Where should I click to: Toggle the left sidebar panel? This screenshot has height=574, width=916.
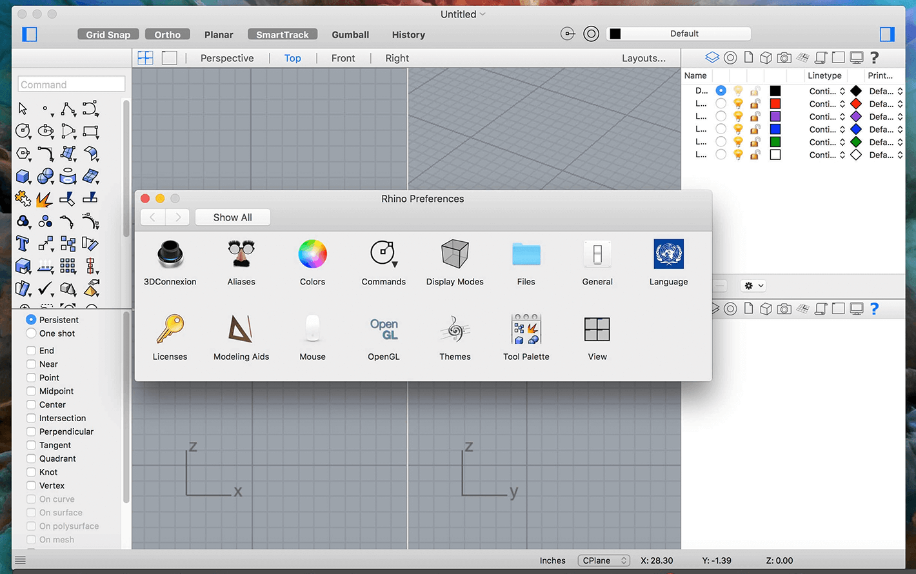pos(30,34)
